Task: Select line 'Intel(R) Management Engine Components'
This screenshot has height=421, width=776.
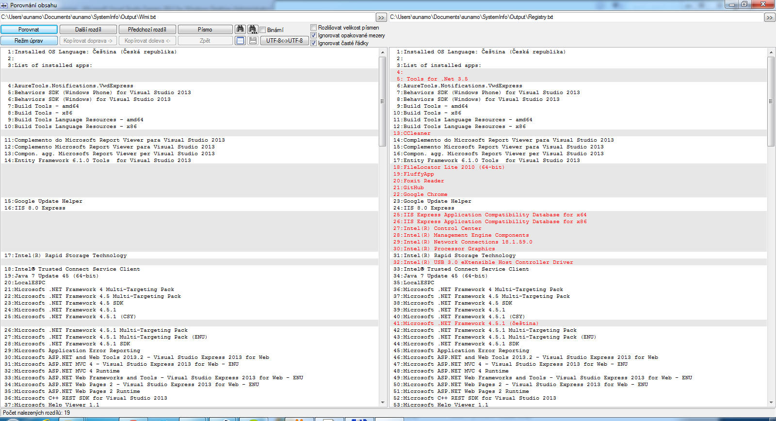Action: tap(578, 235)
